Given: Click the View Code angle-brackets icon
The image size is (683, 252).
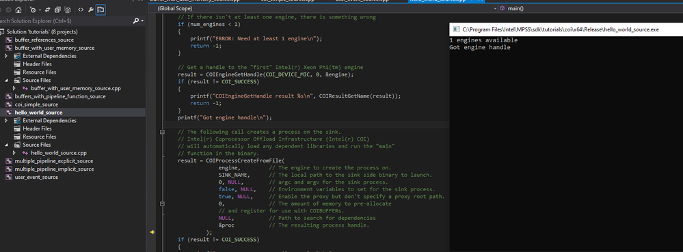Looking at the screenshot, I should pyautogui.click(x=81, y=10).
